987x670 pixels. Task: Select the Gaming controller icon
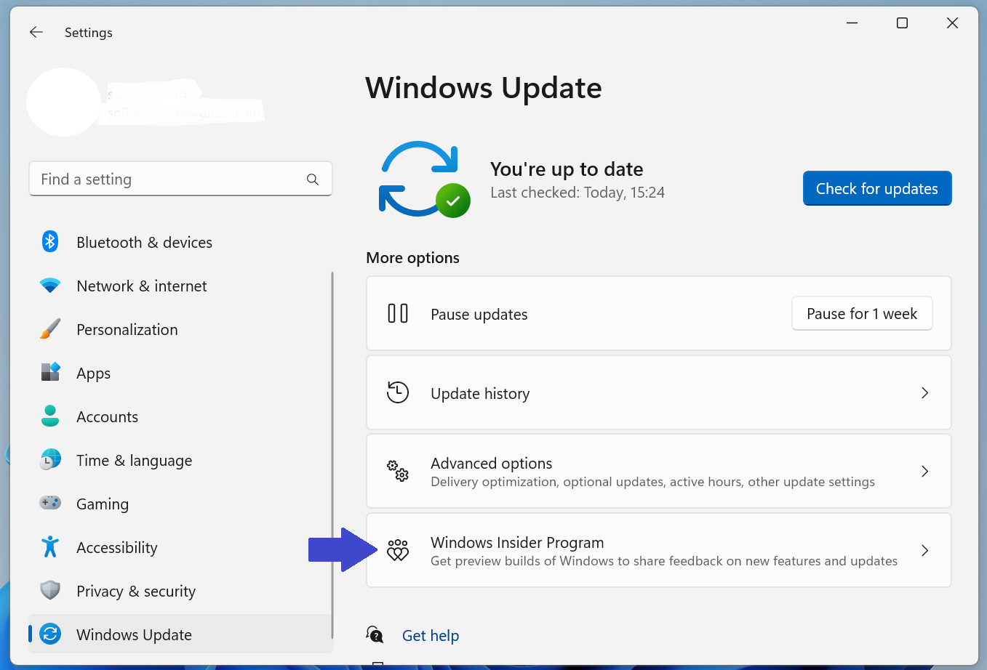click(49, 503)
